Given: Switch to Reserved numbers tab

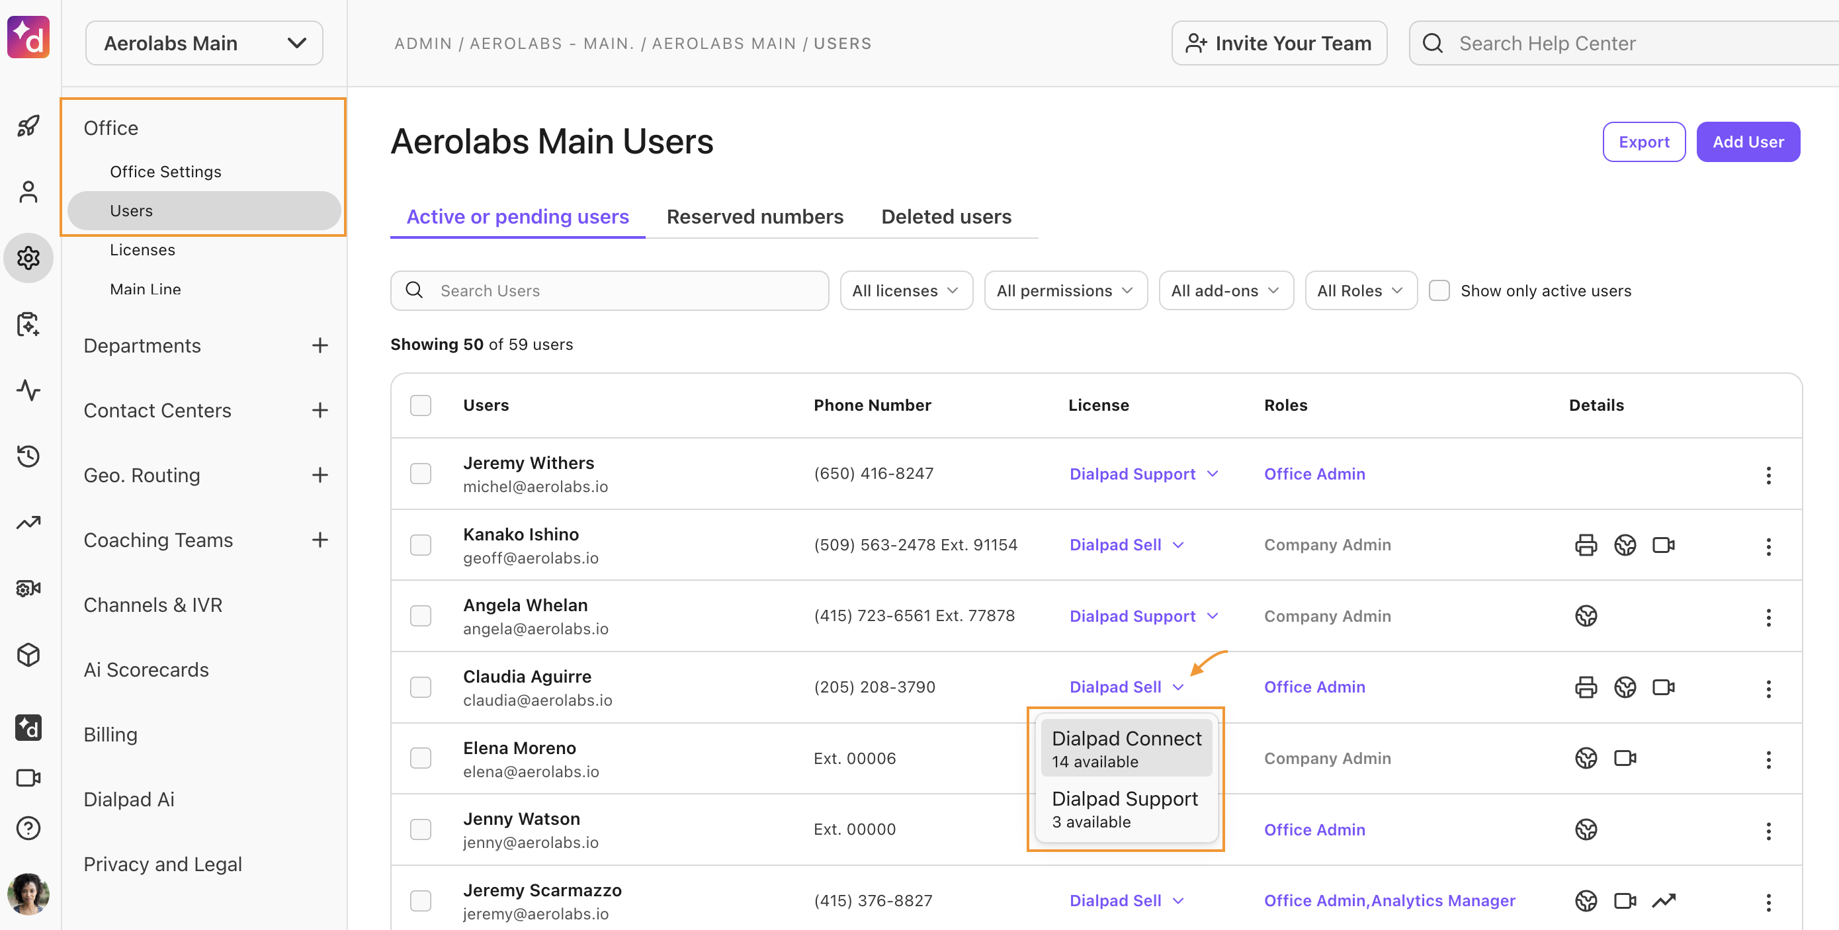Looking at the screenshot, I should (755, 216).
